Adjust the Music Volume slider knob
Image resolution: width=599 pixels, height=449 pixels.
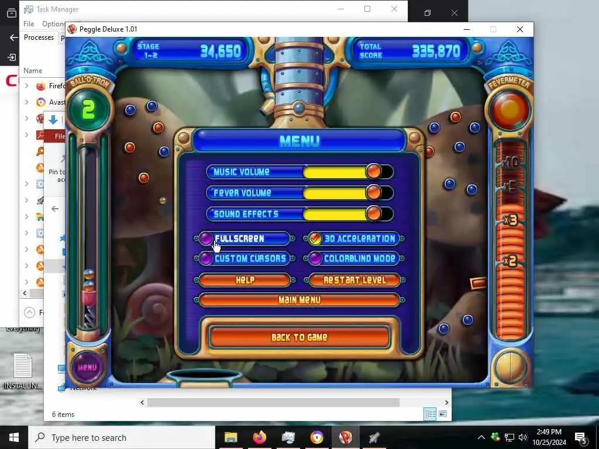[x=373, y=172]
